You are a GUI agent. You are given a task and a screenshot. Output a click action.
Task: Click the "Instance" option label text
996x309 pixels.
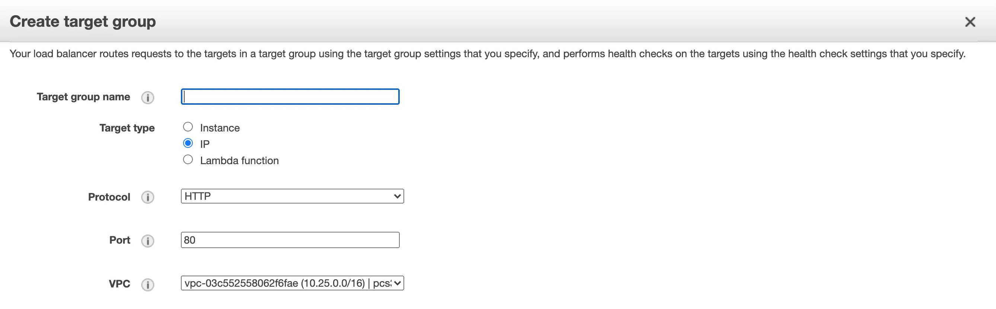pos(220,128)
